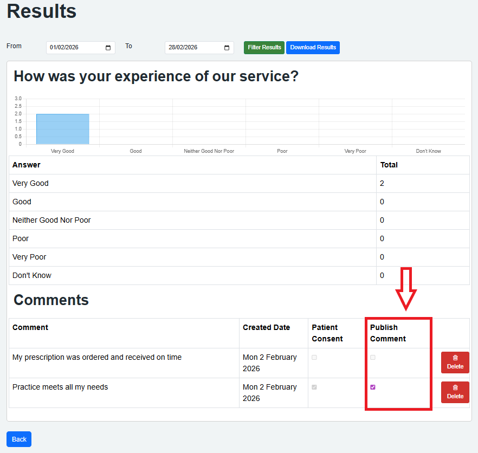
Task: Click Patient Consent checkbox for prescription comment
Action: coord(314,358)
